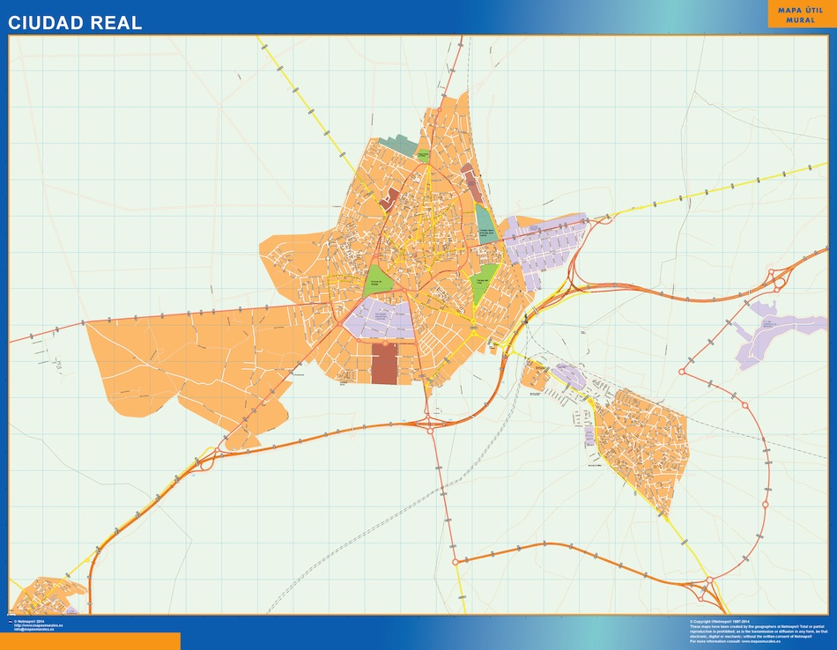
Task: Click the small Netmaps logo icon bottom-left
Action: point(11,621)
